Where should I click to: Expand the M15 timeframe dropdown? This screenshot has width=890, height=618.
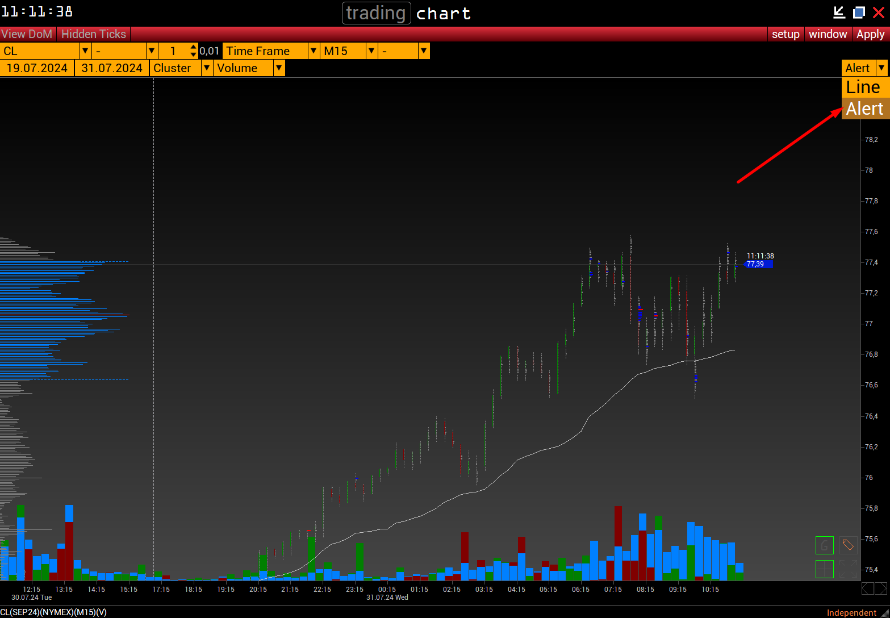(x=371, y=51)
